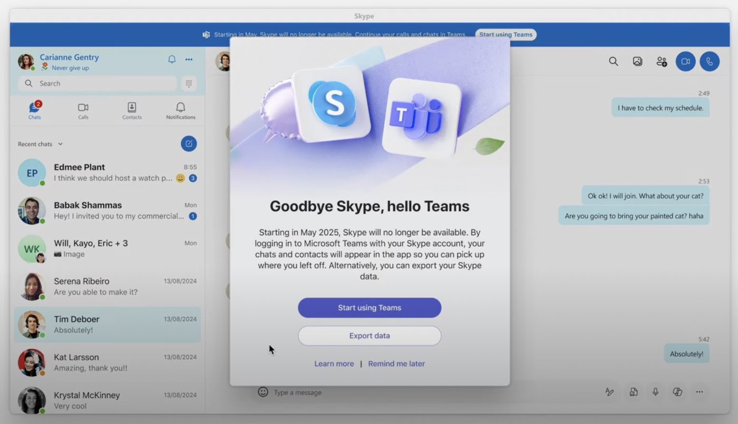Image resolution: width=738 pixels, height=424 pixels.
Task: Click the new chat compose icon
Action: [189, 143]
